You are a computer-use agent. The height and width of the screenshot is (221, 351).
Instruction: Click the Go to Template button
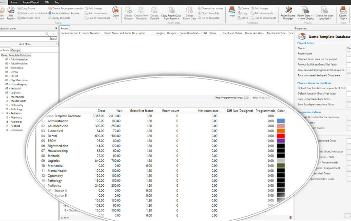coord(210,18)
